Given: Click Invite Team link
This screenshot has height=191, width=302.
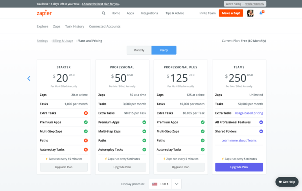Looking at the screenshot, I should pos(208,13).
